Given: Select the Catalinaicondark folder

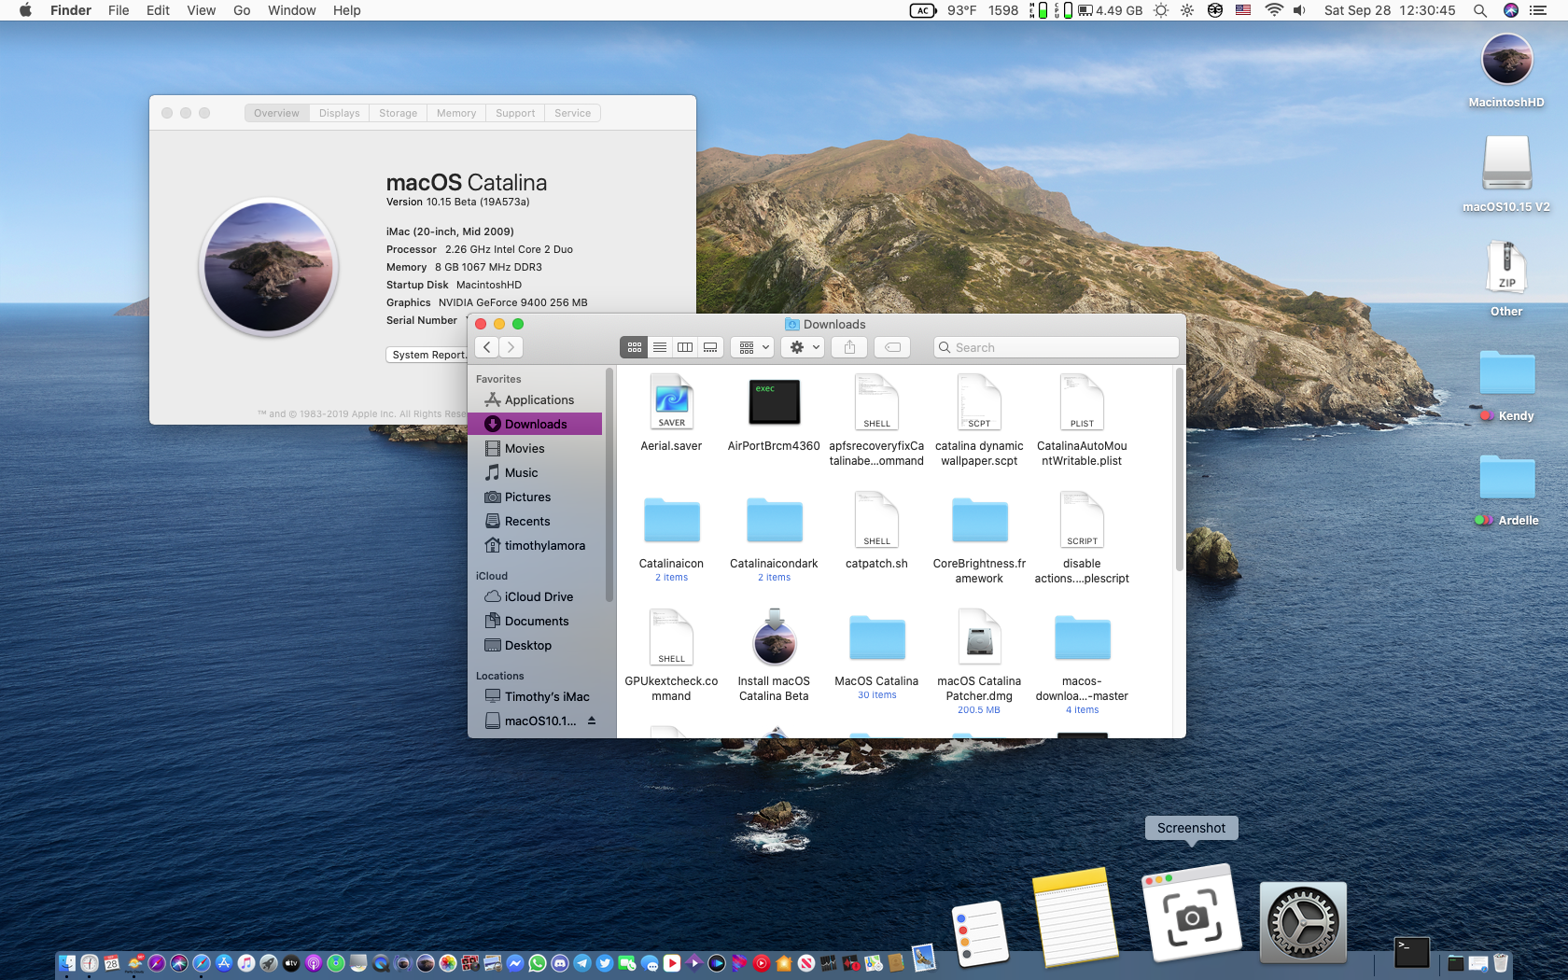Looking at the screenshot, I should tap(774, 520).
